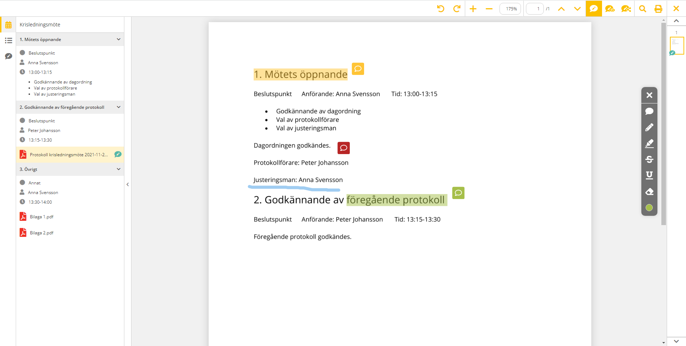686x346 pixels.
Task: Click the Bilaga 2.pdf PDF icon
Action: point(23,233)
